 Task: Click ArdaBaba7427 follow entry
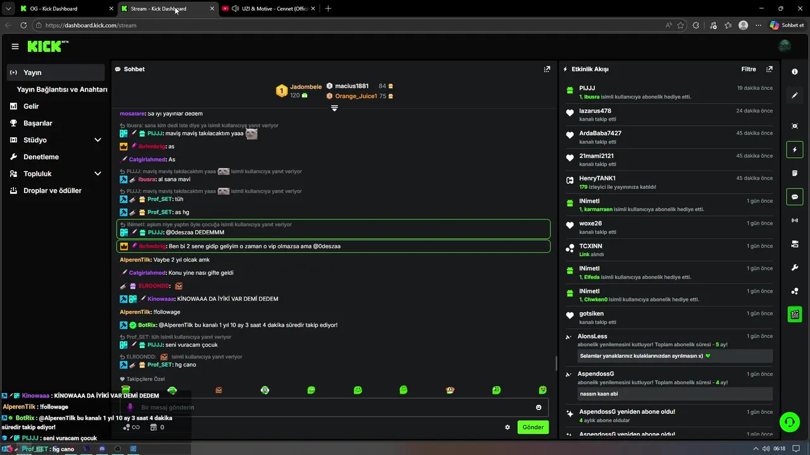point(668,137)
